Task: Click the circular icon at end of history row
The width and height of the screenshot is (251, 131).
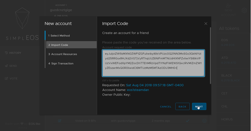Action: pos(204,121)
